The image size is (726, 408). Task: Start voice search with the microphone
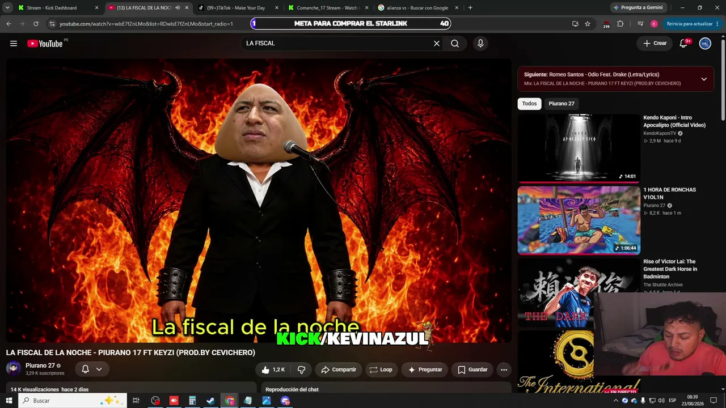(480, 44)
